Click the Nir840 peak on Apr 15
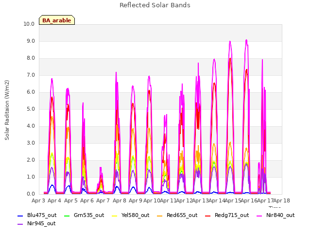Viewport: 311px width, 233px height. (230, 42)
